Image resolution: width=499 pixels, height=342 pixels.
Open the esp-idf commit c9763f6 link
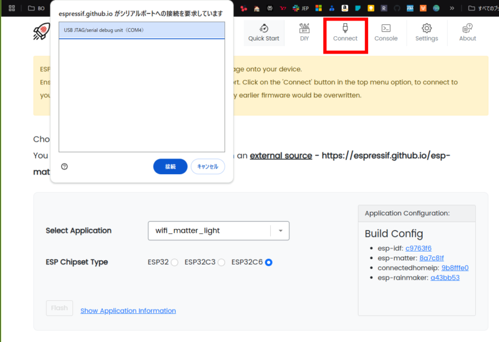click(x=418, y=248)
